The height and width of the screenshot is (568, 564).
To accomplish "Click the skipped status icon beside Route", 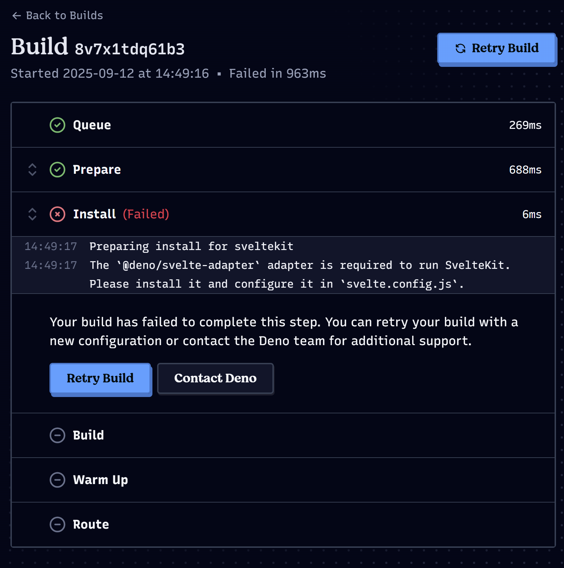I will [57, 524].
